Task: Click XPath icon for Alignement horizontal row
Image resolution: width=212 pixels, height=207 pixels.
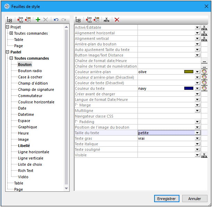Action: (x=204, y=33)
